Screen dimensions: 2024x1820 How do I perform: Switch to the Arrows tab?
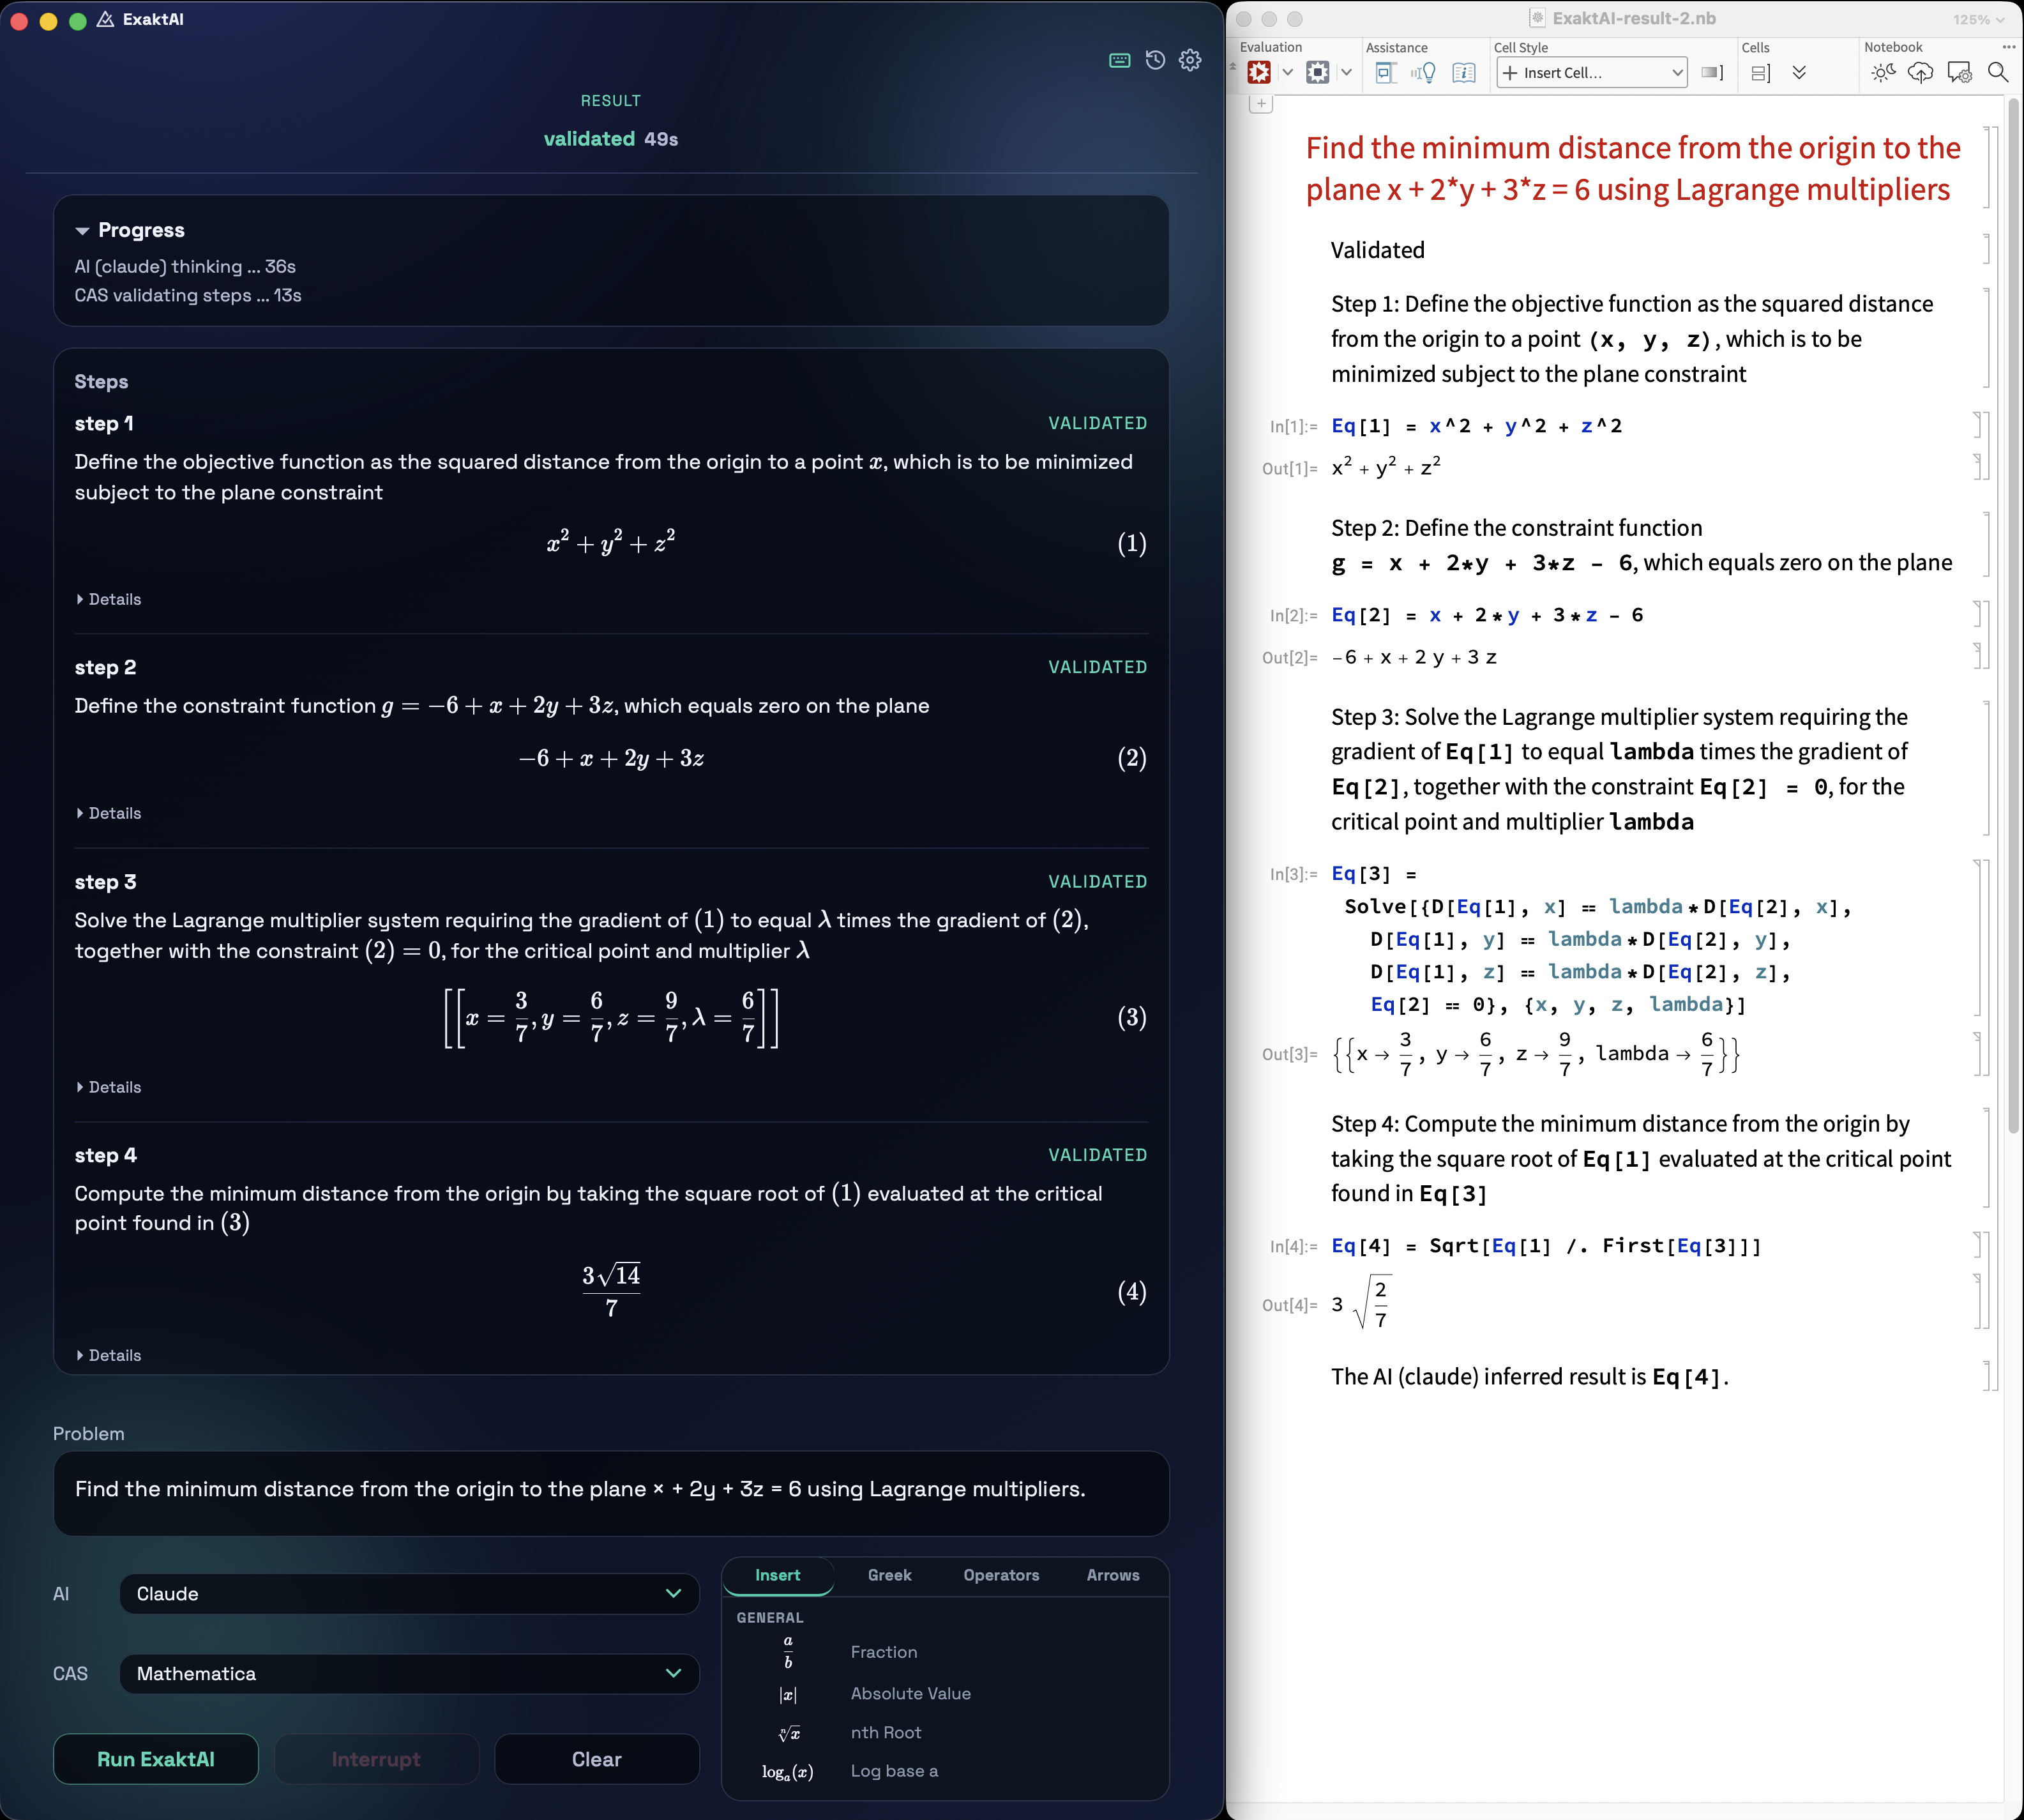pyautogui.click(x=1113, y=1575)
